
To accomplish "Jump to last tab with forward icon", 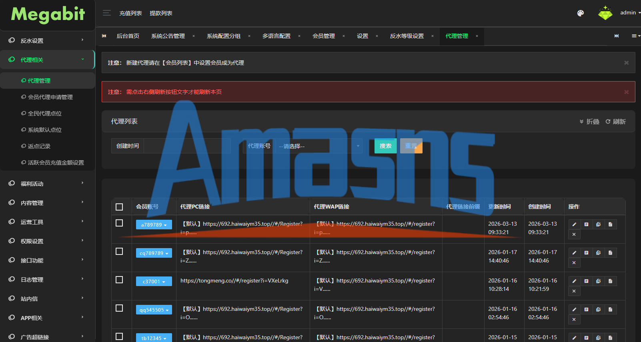I will (x=617, y=36).
